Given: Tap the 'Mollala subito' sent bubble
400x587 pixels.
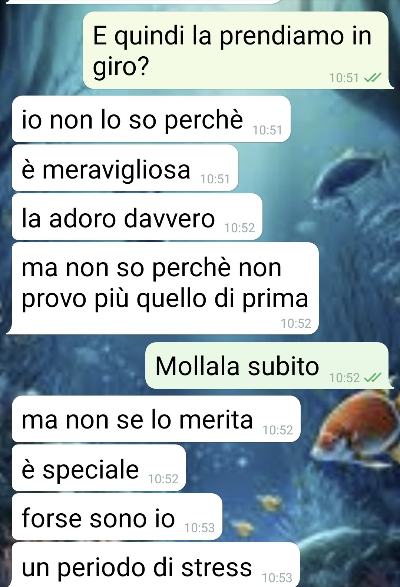Looking at the screenshot, I should (267, 366).
